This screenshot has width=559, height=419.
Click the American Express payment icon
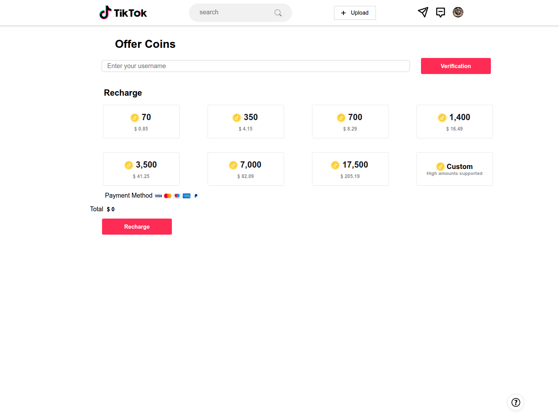coord(187,196)
